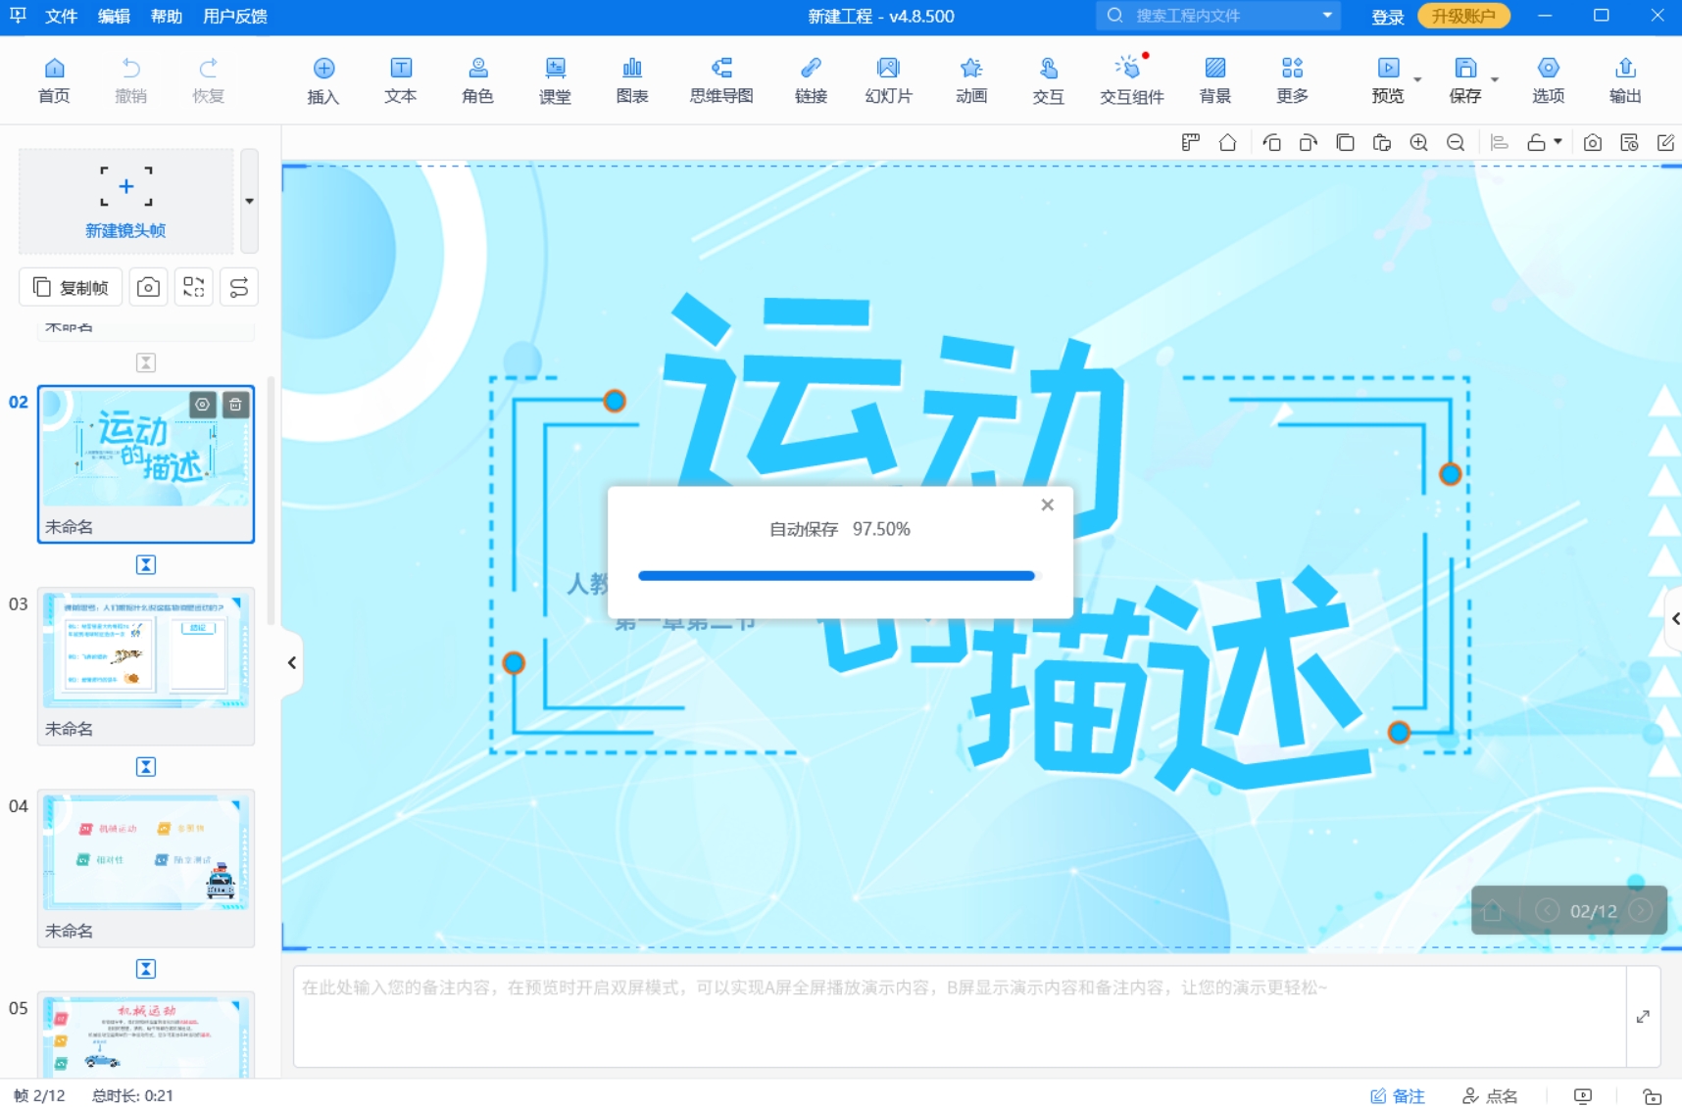Expand the notes area with diagonal arrow
1682x1107 pixels.
click(x=1643, y=1017)
